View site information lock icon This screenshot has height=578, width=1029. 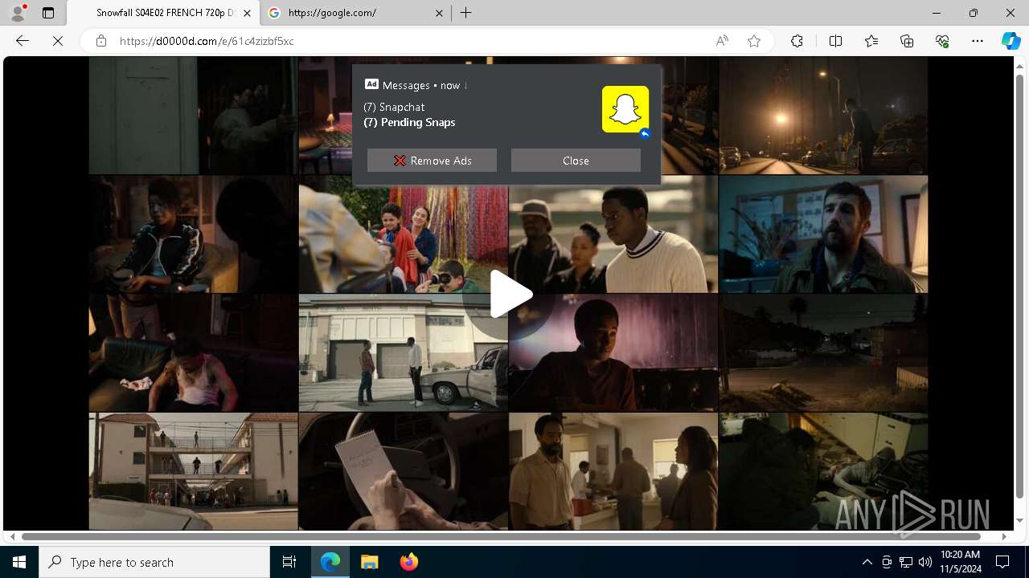100,41
